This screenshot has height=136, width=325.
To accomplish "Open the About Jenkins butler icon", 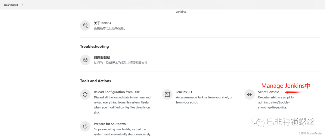I will (85, 26).
